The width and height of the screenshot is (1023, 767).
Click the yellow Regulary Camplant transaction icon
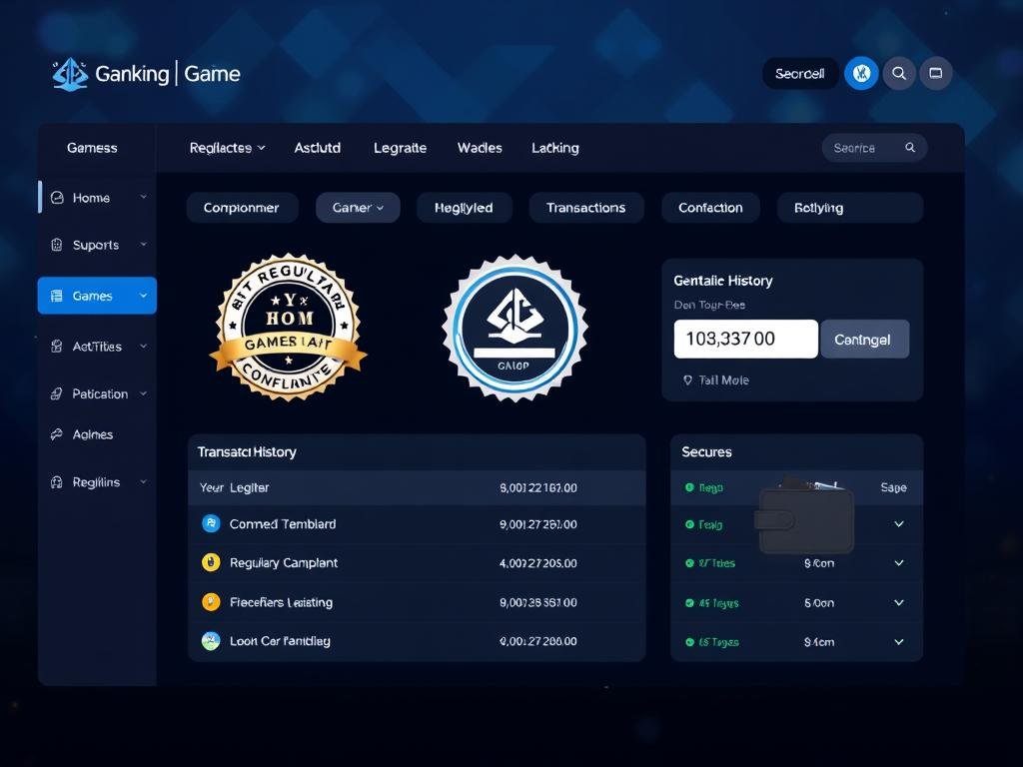(x=209, y=562)
